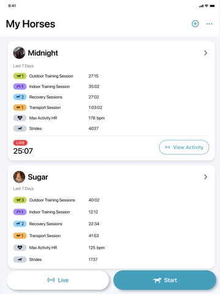
Task: Select Midnight's orange transport session badge
Action: point(20,107)
